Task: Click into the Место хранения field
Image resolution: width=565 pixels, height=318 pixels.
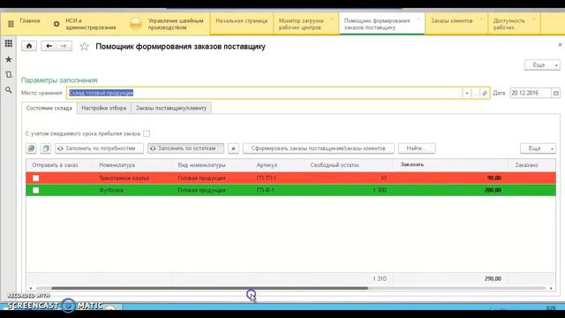Action: click(x=264, y=93)
